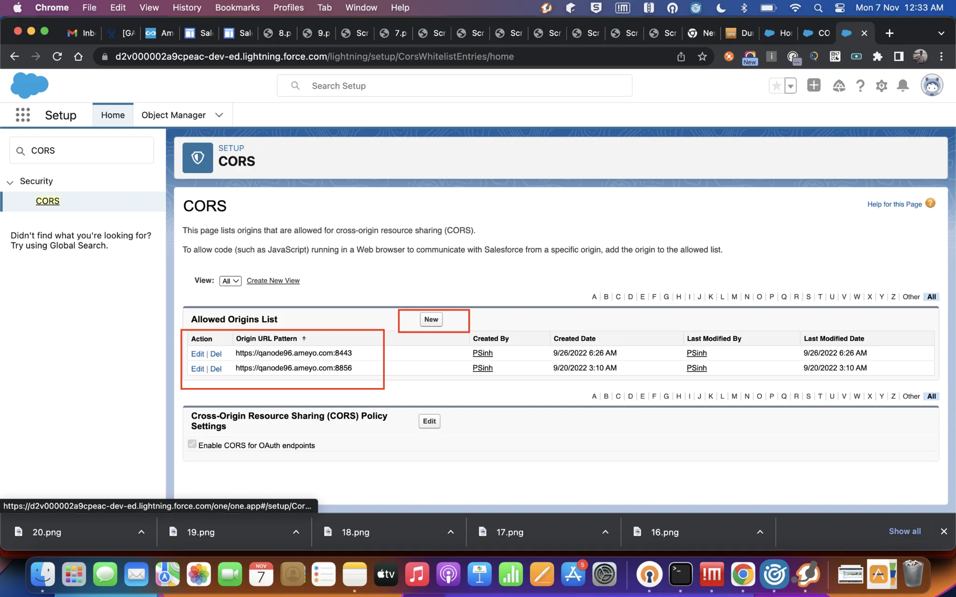Screen dimensions: 956x597
Task: Click the Salesforce cloud logo
Action: [29, 85]
